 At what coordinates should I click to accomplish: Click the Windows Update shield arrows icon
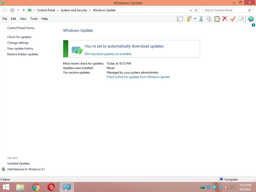[x=77, y=50]
